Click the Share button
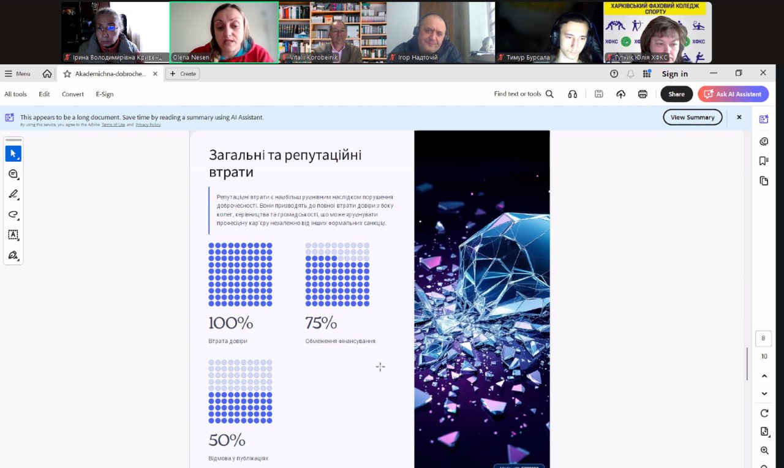The height and width of the screenshot is (468, 784). coord(676,94)
